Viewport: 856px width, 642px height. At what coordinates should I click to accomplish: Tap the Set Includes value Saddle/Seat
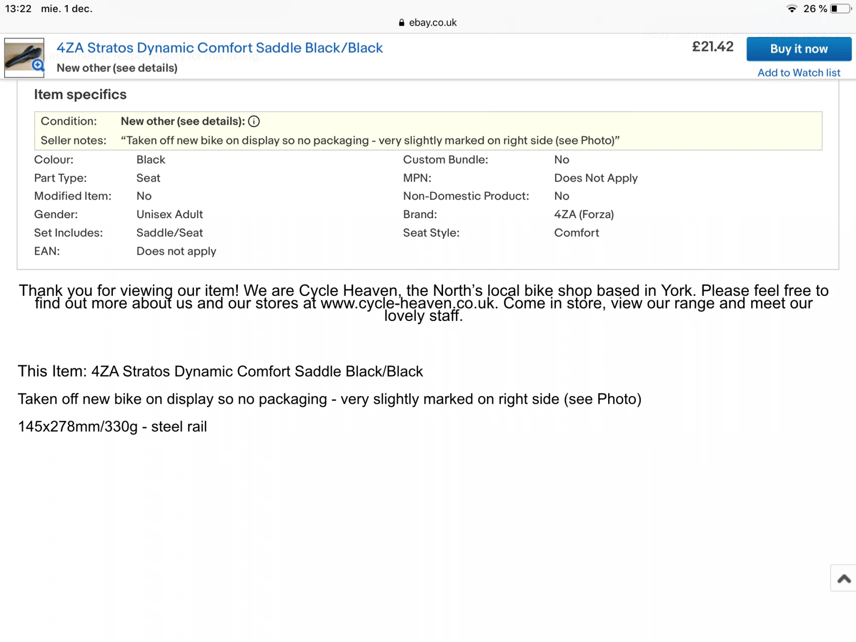pyautogui.click(x=170, y=233)
